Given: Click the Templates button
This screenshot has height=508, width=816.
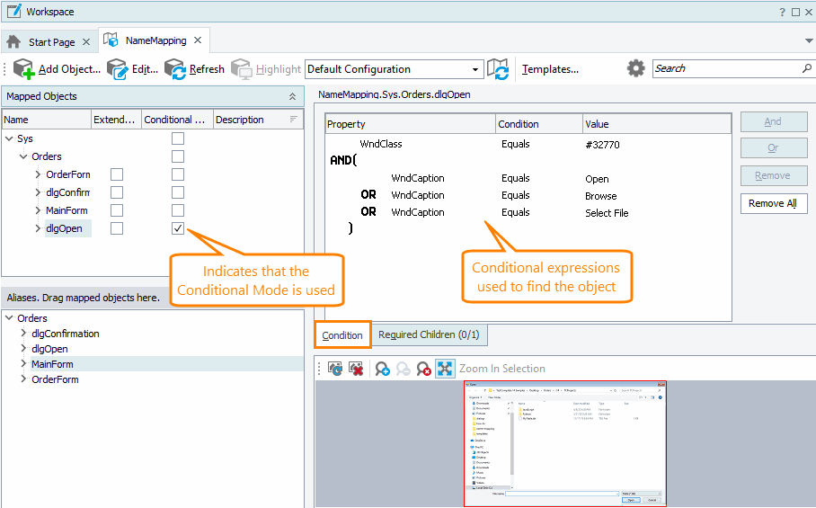Looking at the screenshot, I should tap(550, 69).
